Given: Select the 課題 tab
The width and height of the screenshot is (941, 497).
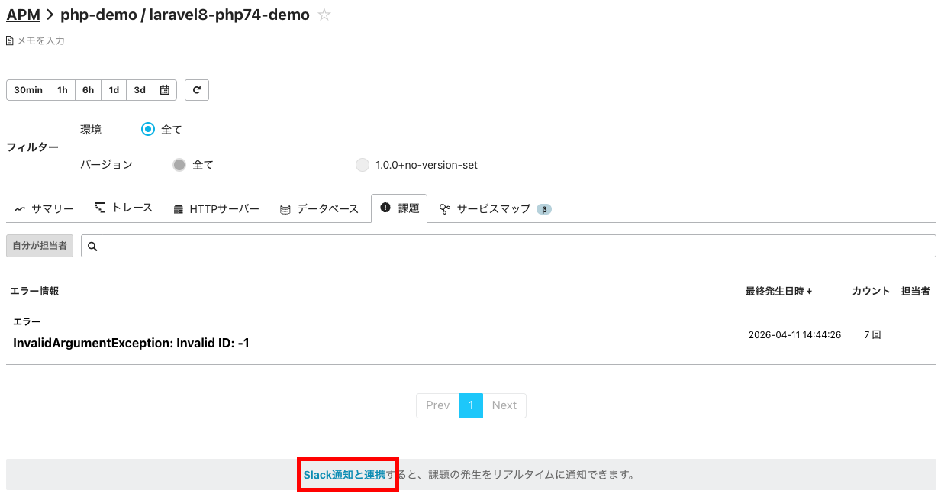Looking at the screenshot, I should (399, 208).
